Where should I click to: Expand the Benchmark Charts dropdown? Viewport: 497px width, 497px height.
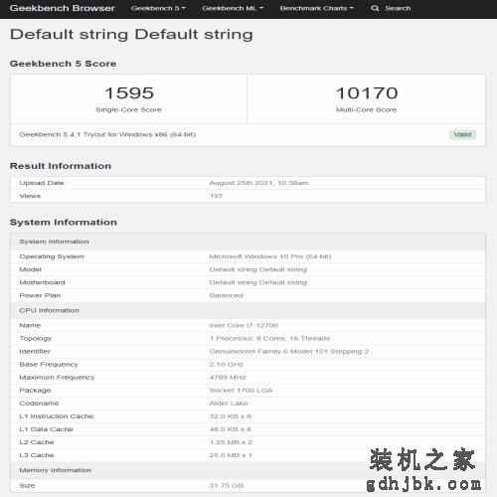pyautogui.click(x=316, y=8)
